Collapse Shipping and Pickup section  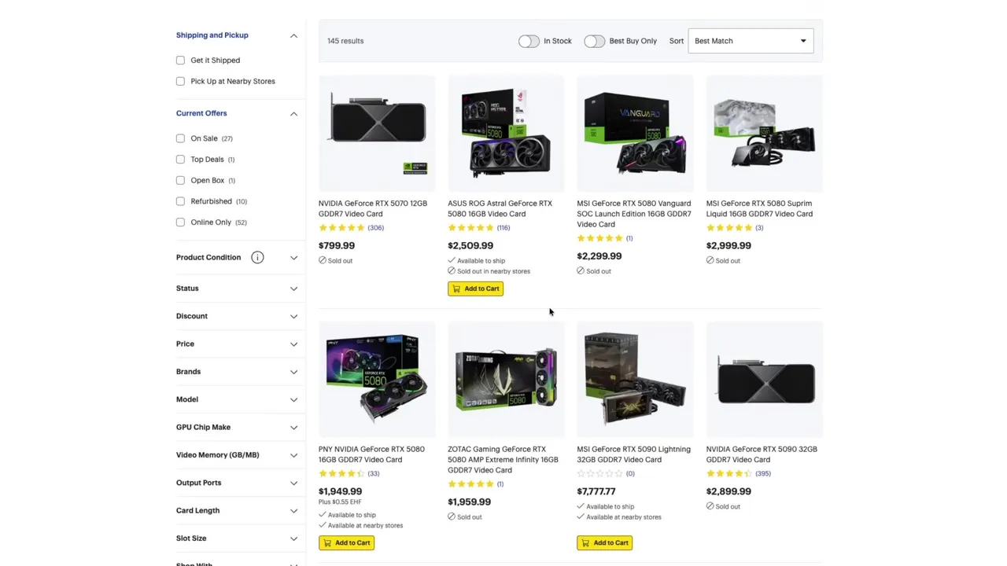(x=293, y=35)
